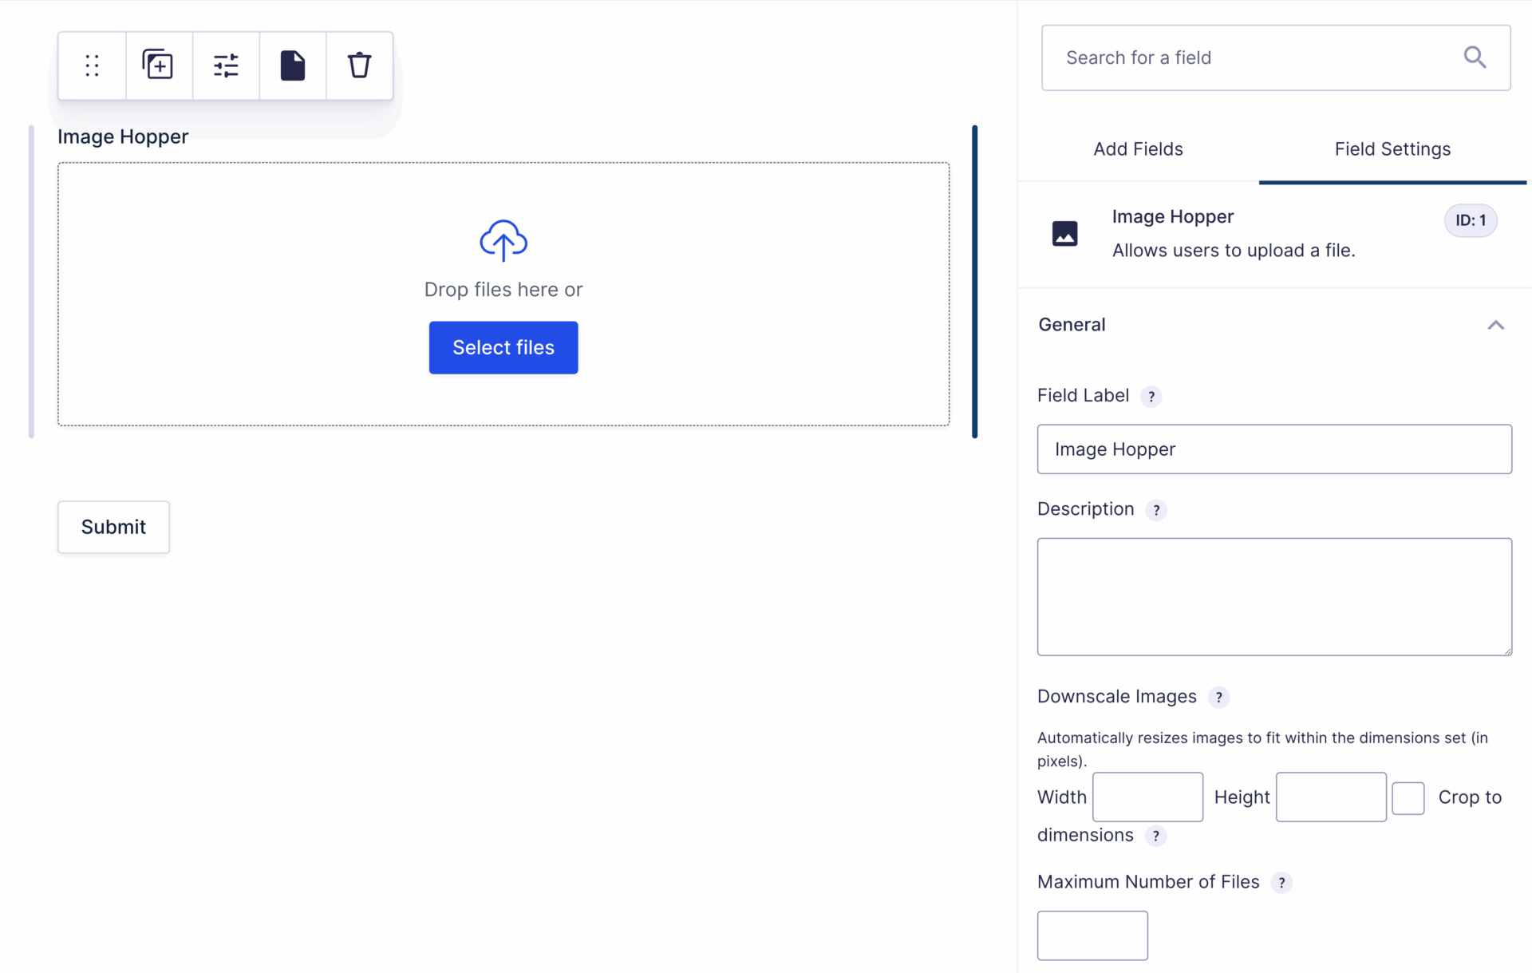Open the Field Label help tooltip
The width and height of the screenshot is (1532, 973).
click(1151, 396)
